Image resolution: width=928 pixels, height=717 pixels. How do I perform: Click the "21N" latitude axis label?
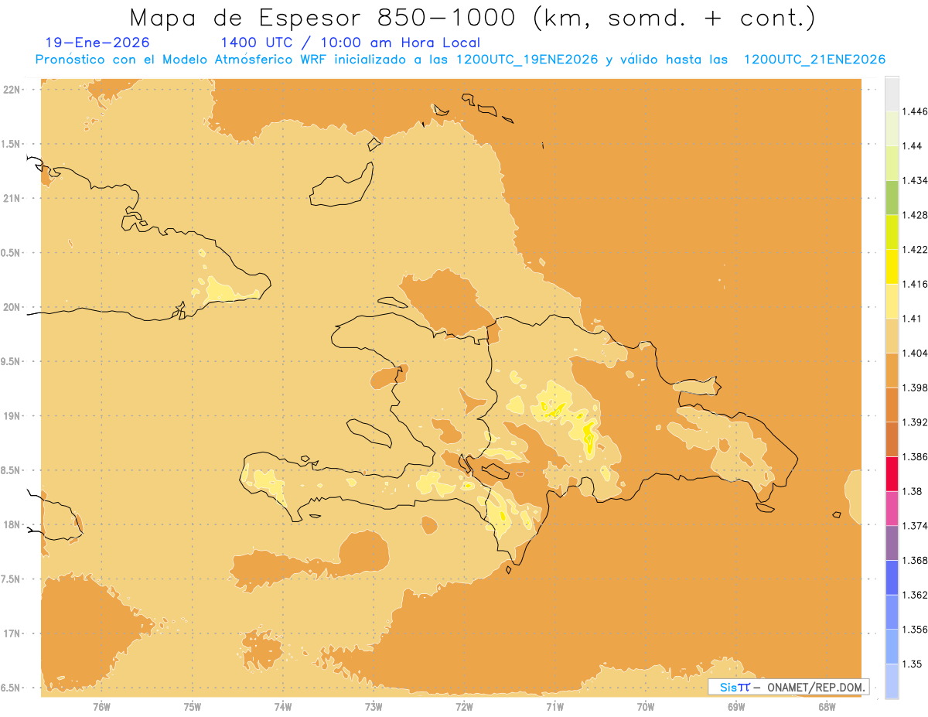(11, 198)
